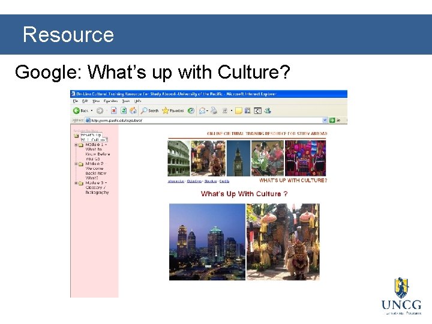Click the Credits link
Image resolution: width=432 pixels, height=324 pixels.
224,181
